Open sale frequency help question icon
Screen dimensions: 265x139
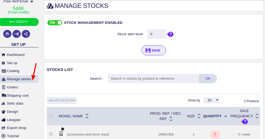[x=245, y=122]
